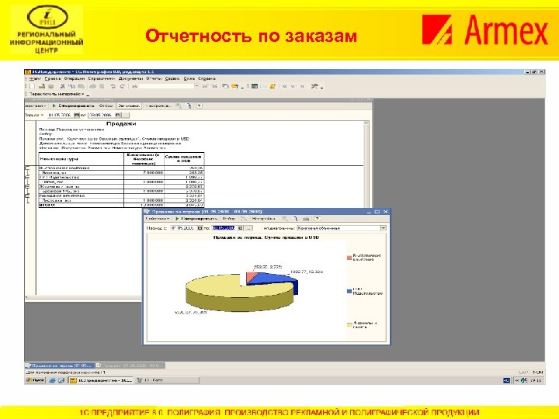Open the Операции menu
The height and width of the screenshot is (419, 559).
[75, 78]
